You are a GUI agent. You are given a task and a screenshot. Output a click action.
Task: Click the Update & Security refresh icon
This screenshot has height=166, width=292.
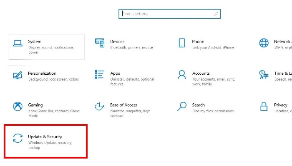(x=18, y=138)
